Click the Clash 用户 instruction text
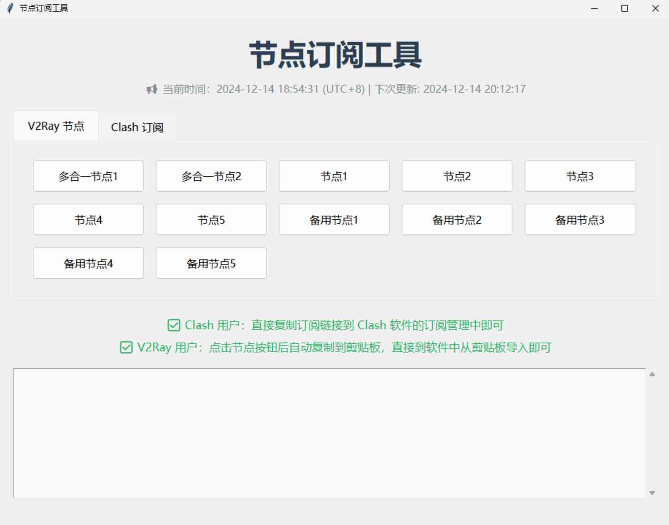This screenshot has height=525, width=669. tap(344, 325)
